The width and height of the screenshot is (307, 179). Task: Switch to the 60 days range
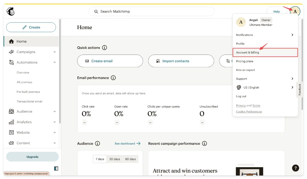(x=130, y=159)
